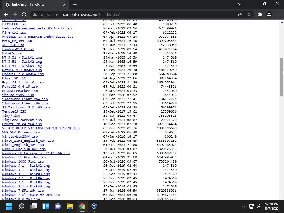This screenshot has width=284, height=213.
Task: Download Win10_21H2_English_x64.iso
Action: [28, 141]
